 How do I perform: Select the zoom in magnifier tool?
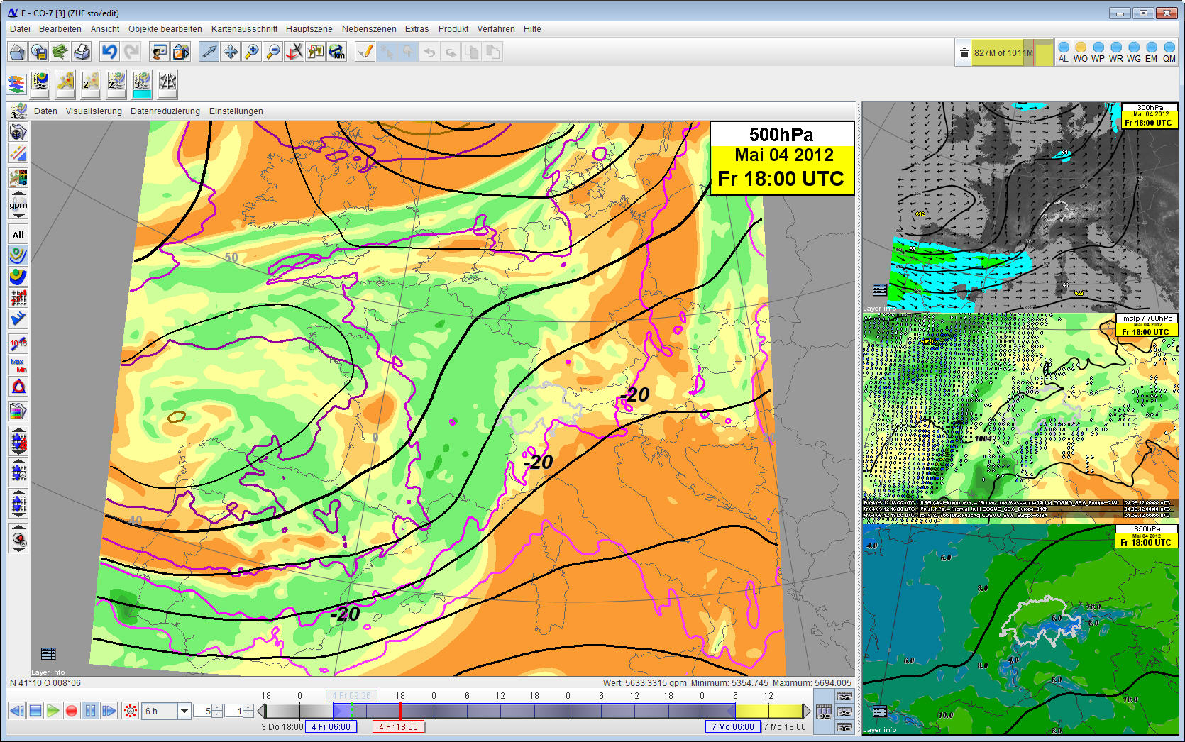pyautogui.click(x=251, y=52)
